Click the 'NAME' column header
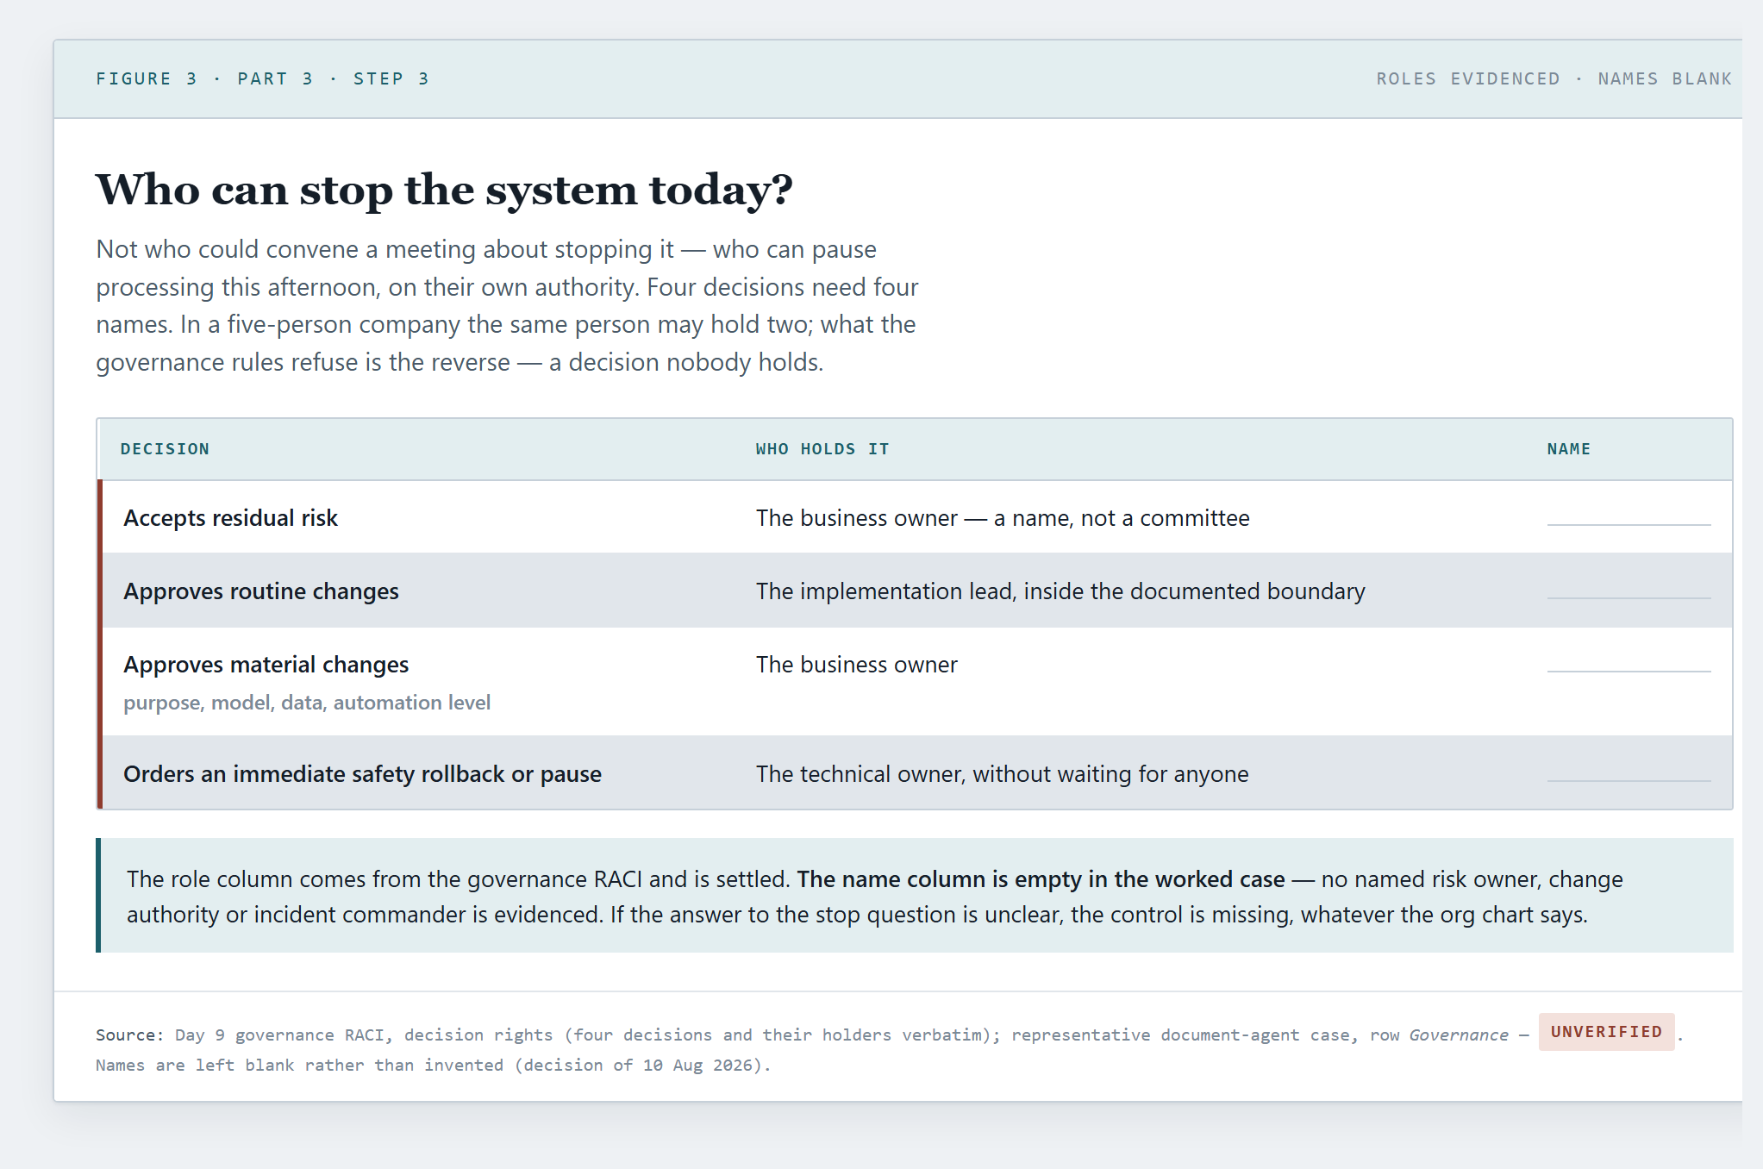The width and height of the screenshot is (1763, 1169). point(1568,449)
